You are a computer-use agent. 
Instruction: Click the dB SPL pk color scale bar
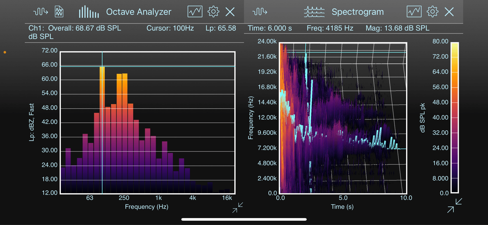455,117
